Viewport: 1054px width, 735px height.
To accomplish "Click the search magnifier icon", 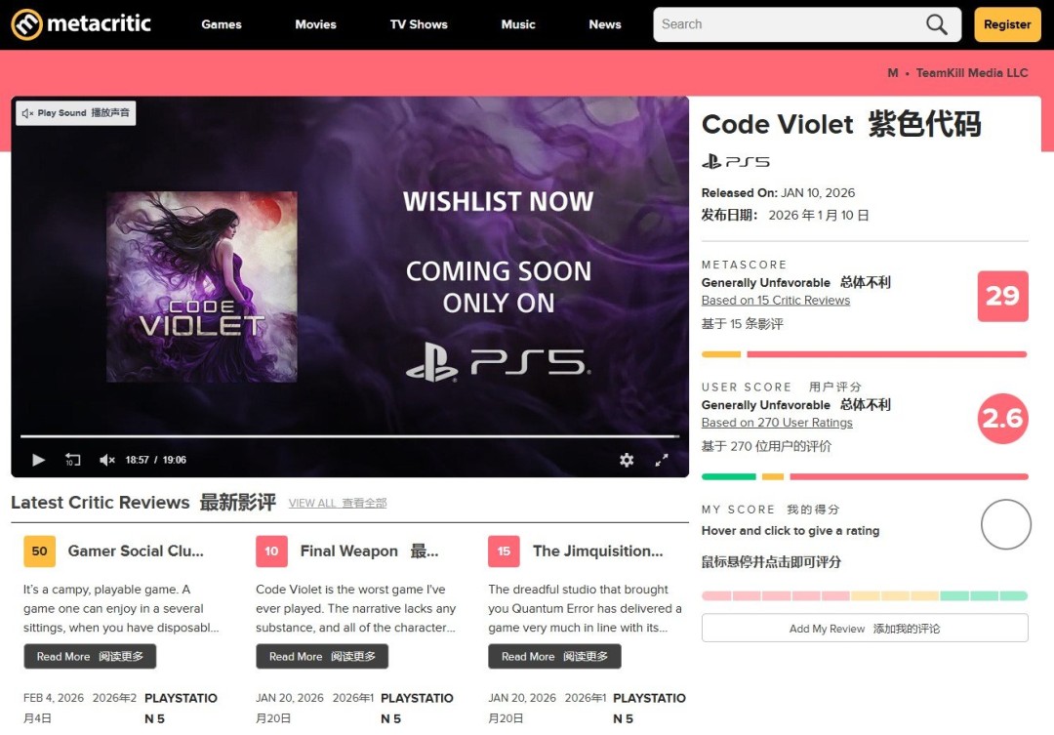I will 935,23.
